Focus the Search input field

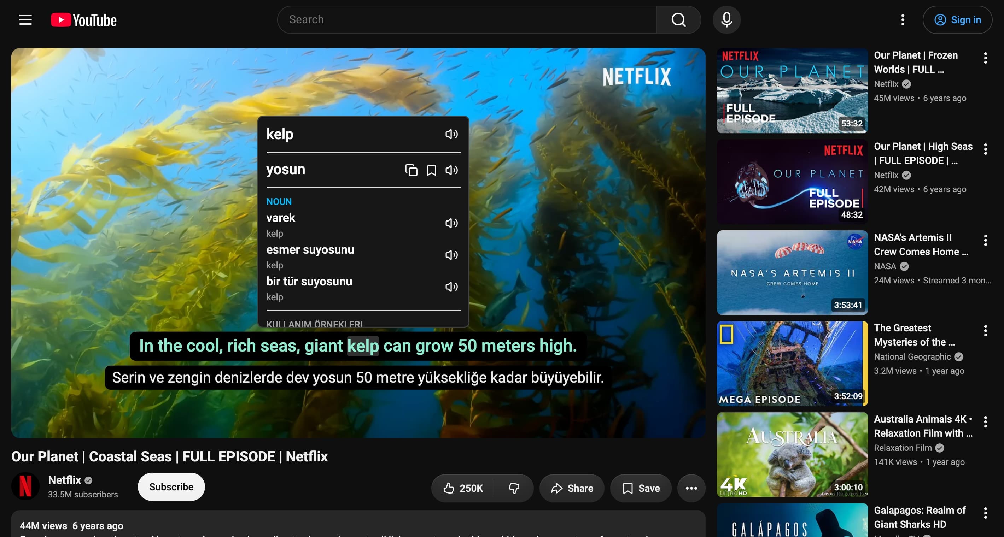pos(467,20)
